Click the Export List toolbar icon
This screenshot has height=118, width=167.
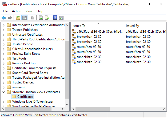click(47, 18)
